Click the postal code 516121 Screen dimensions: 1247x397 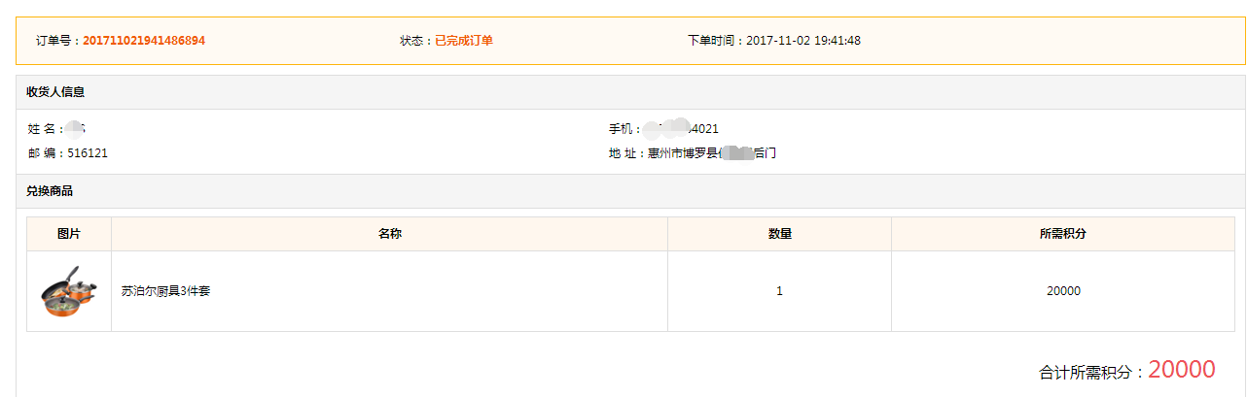click(88, 153)
